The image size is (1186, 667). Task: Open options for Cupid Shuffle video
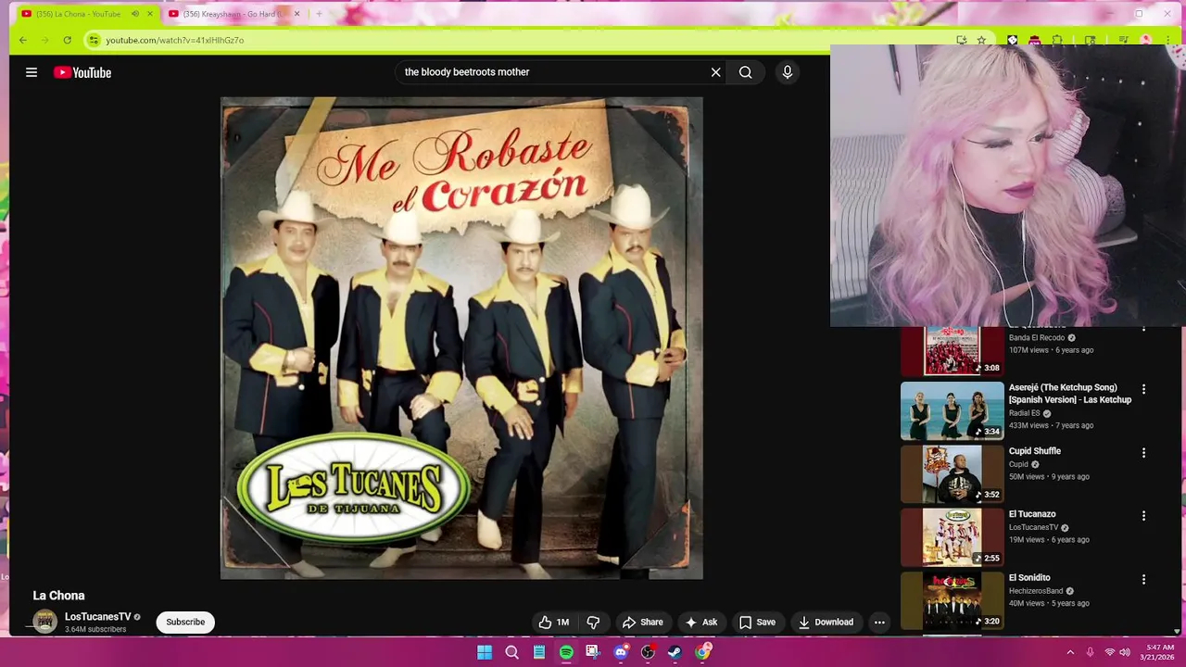(x=1143, y=453)
